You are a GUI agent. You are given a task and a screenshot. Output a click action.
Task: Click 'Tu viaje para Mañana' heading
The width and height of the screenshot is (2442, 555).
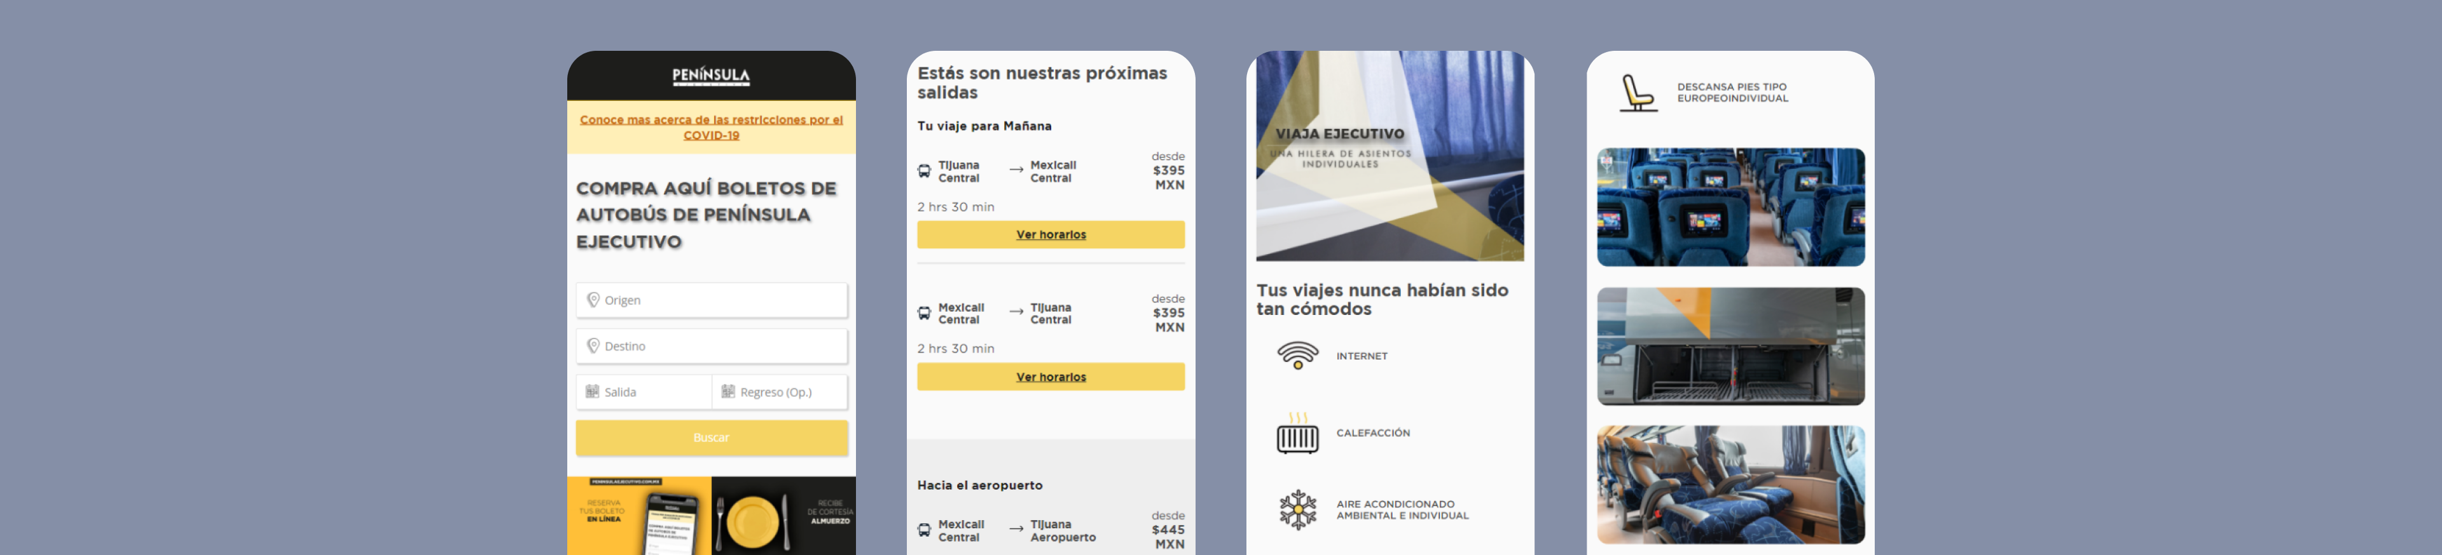984,126
